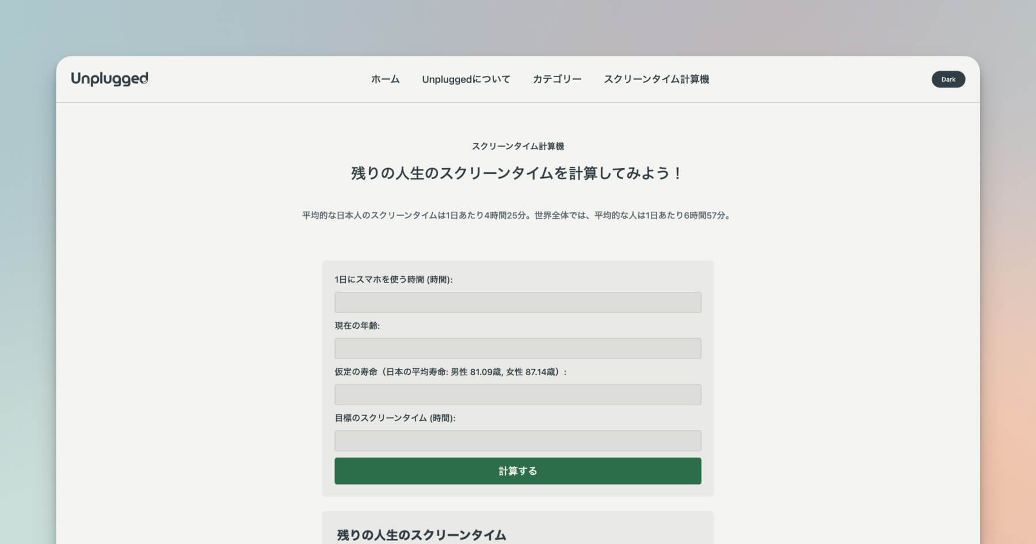Open the Unpluggedについて nav link
This screenshot has width=1036, height=544.
click(x=466, y=79)
